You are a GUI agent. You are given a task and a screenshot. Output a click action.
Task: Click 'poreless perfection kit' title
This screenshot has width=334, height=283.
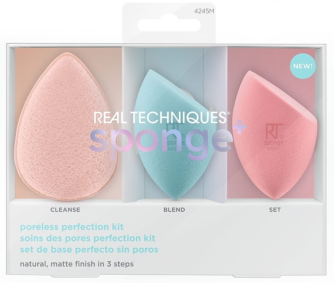[72, 227]
